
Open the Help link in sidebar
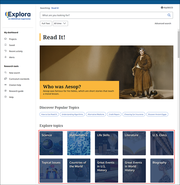point(11,97)
